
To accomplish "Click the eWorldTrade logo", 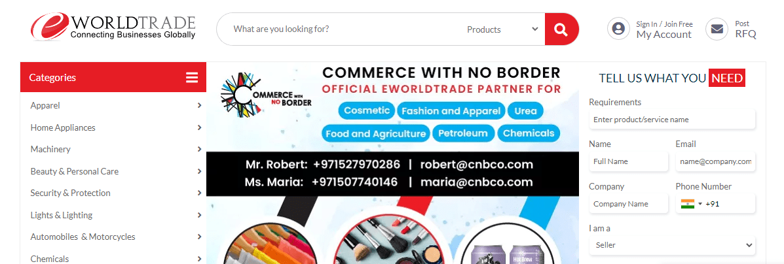I will click(113, 27).
